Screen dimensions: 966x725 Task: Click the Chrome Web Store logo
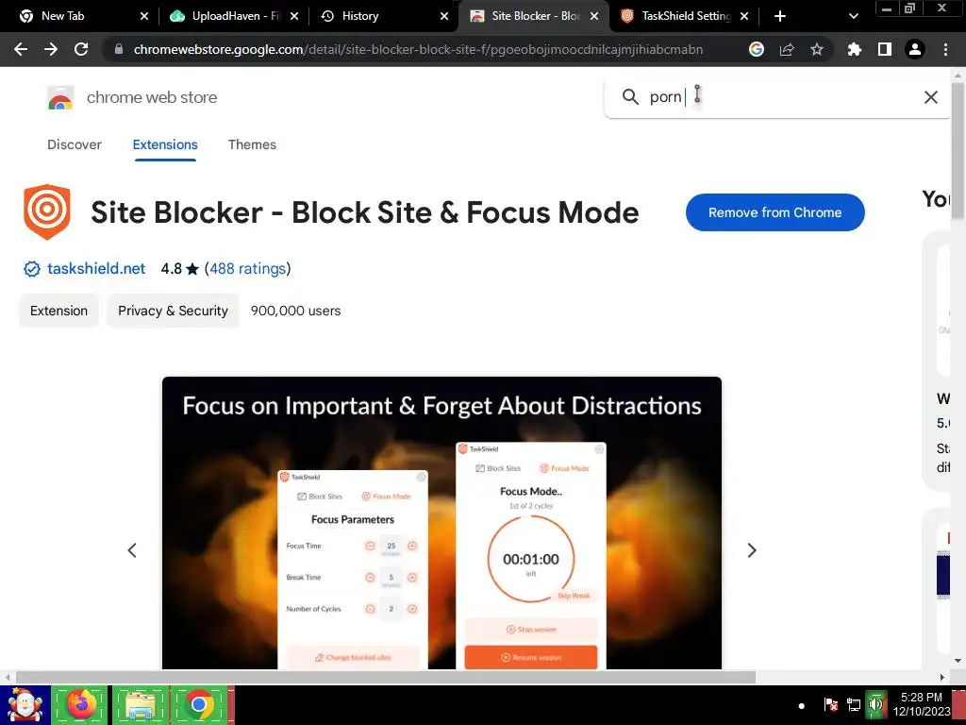point(60,97)
